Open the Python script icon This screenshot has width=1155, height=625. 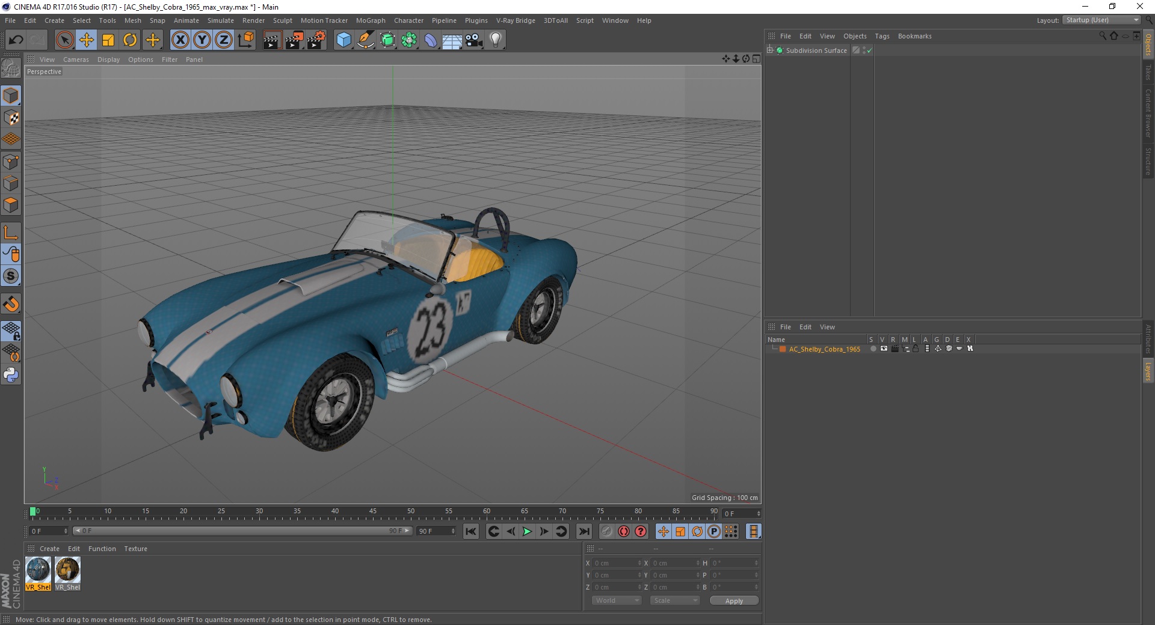(x=11, y=375)
